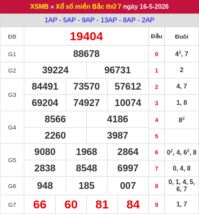Select the red G7 number 84
This screenshot has width=199, height=214.
[x=133, y=204]
